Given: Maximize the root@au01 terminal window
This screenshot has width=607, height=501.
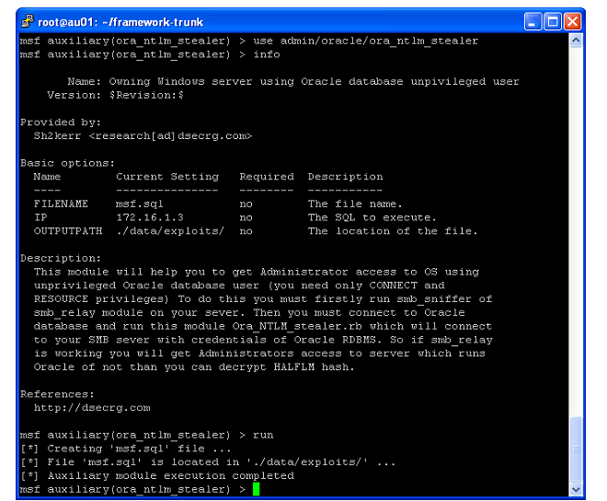Looking at the screenshot, I should pyautogui.click(x=553, y=21).
